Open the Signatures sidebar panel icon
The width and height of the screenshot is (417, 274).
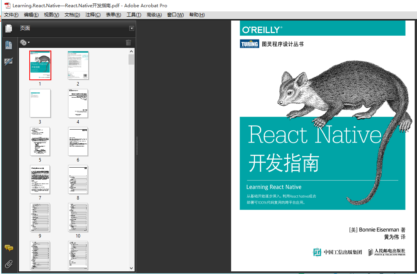[x=8, y=62]
